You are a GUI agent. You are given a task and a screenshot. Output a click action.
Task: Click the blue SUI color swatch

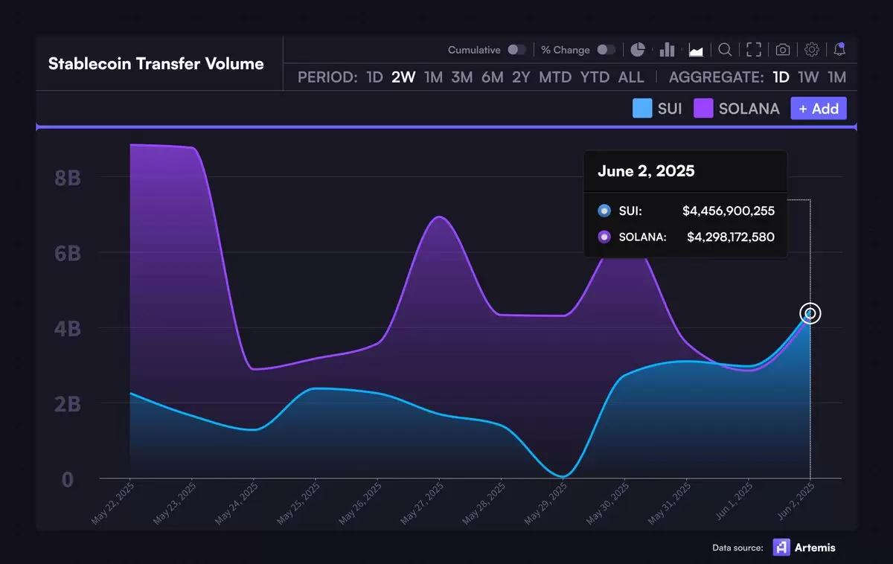[x=642, y=109]
